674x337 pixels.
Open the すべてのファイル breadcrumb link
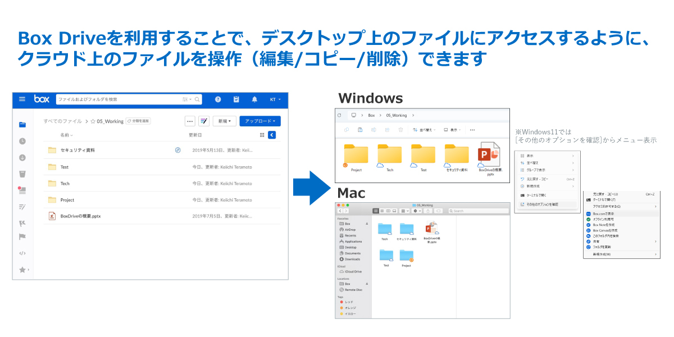pos(63,121)
